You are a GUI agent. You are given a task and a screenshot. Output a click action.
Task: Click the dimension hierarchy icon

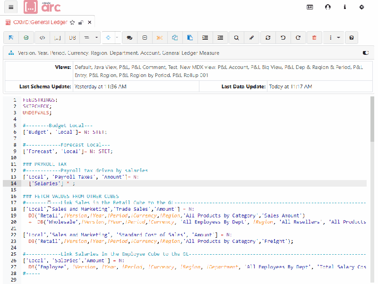coord(11,53)
